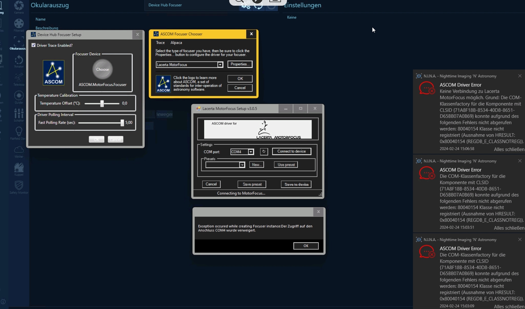Open the Kuppel dome tab
The image size is (525, 309).
tap(19, 169)
